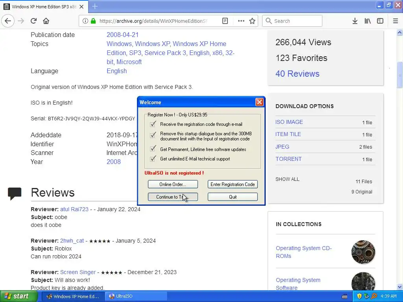Open page actions three-dot menu
The image size is (403, 302).
(x=241, y=21)
